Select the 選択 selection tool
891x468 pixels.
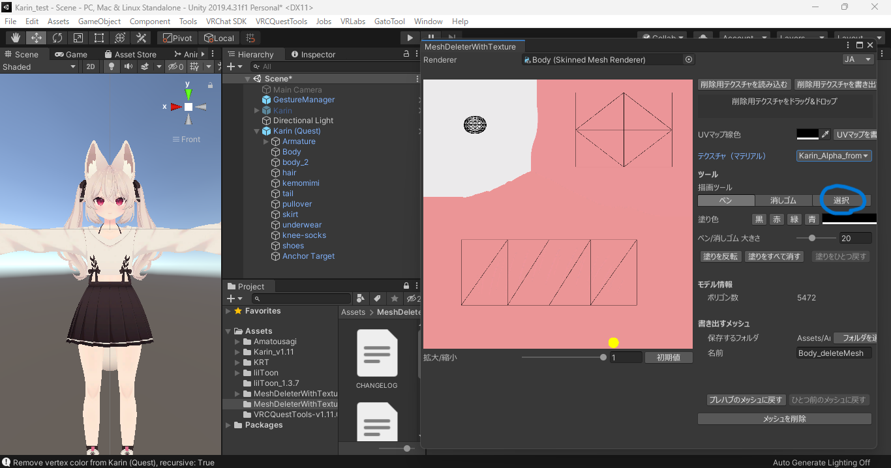coord(841,200)
